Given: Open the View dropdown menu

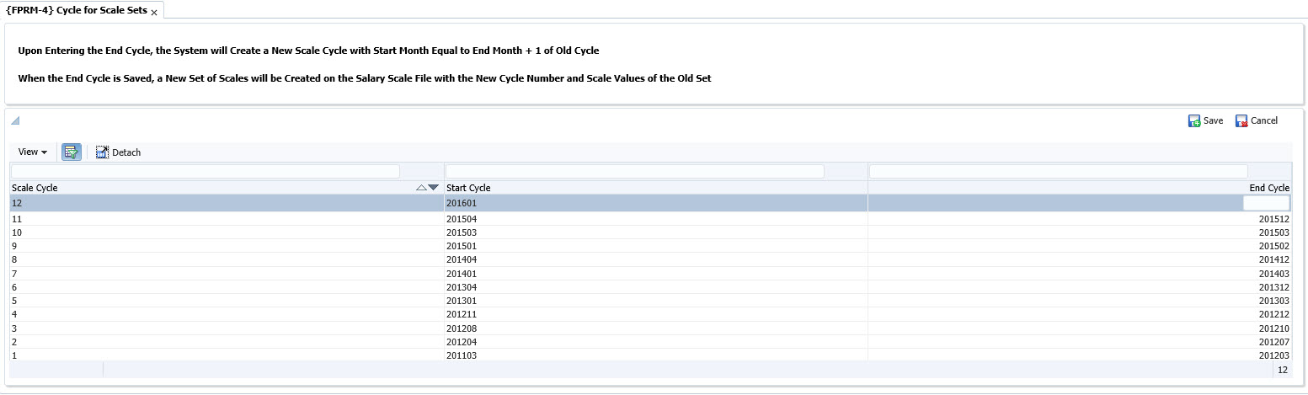Looking at the screenshot, I should tap(33, 152).
